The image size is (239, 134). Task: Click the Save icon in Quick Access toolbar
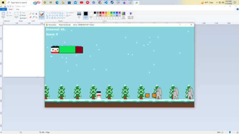(x=5, y=6)
